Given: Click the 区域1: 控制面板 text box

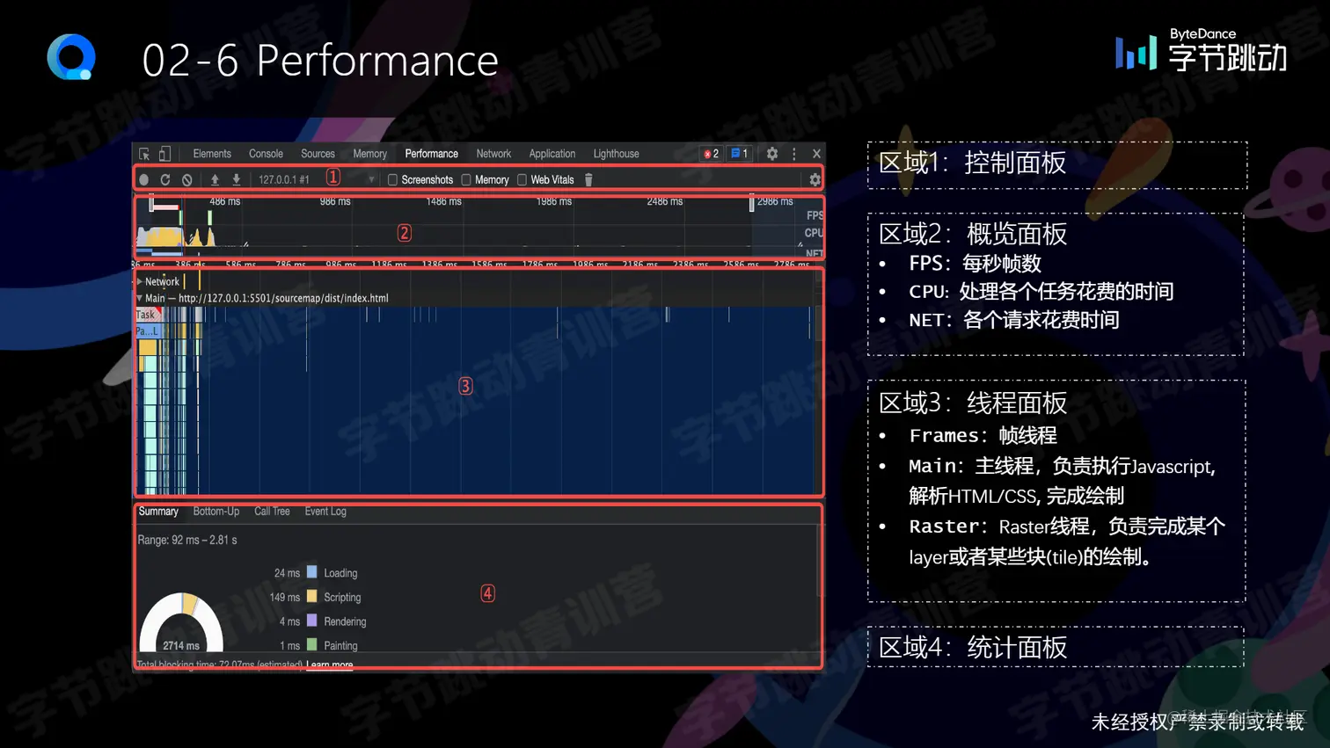Looking at the screenshot, I should pyautogui.click(x=1057, y=165).
